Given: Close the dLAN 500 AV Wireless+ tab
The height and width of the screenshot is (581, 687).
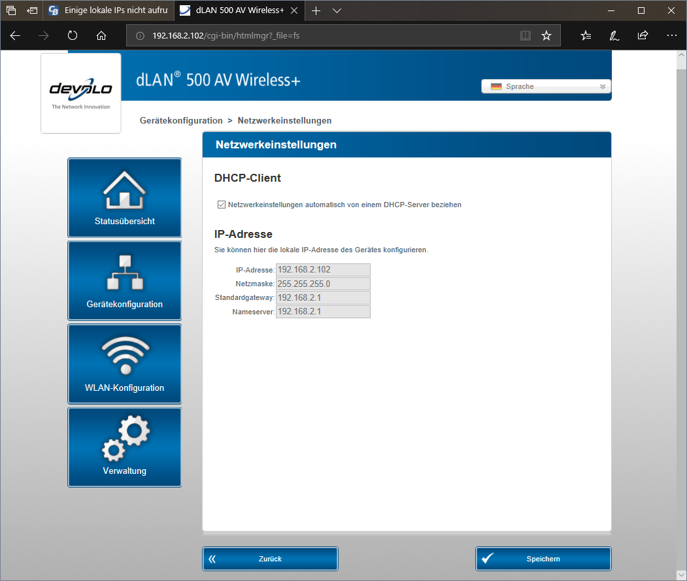Looking at the screenshot, I should coord(294,10).
